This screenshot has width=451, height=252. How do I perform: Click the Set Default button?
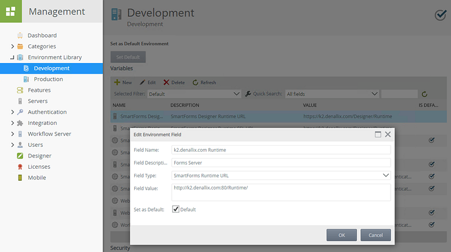click(128, 57)
